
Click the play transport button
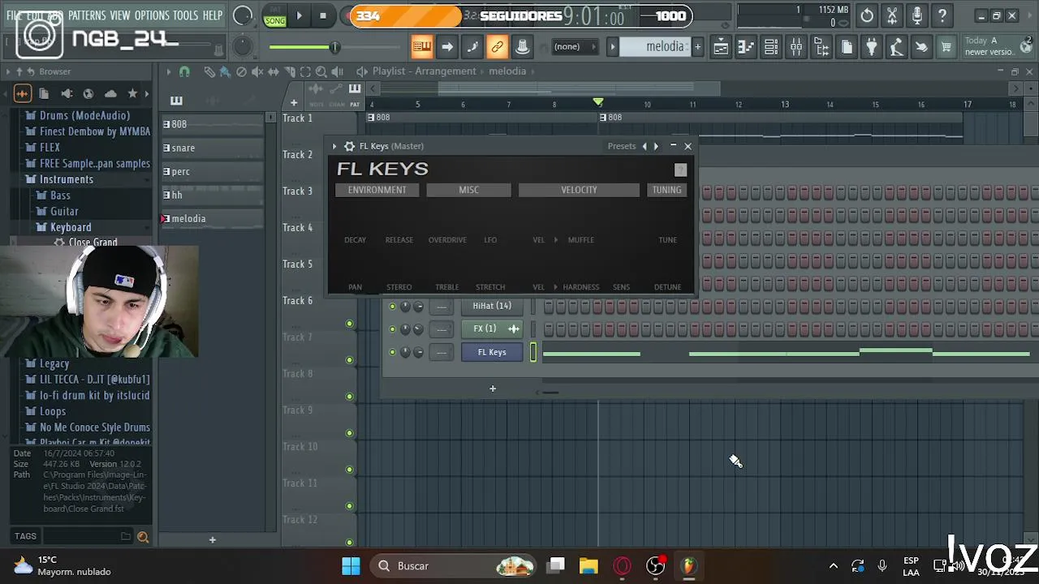tap(300, 15)
